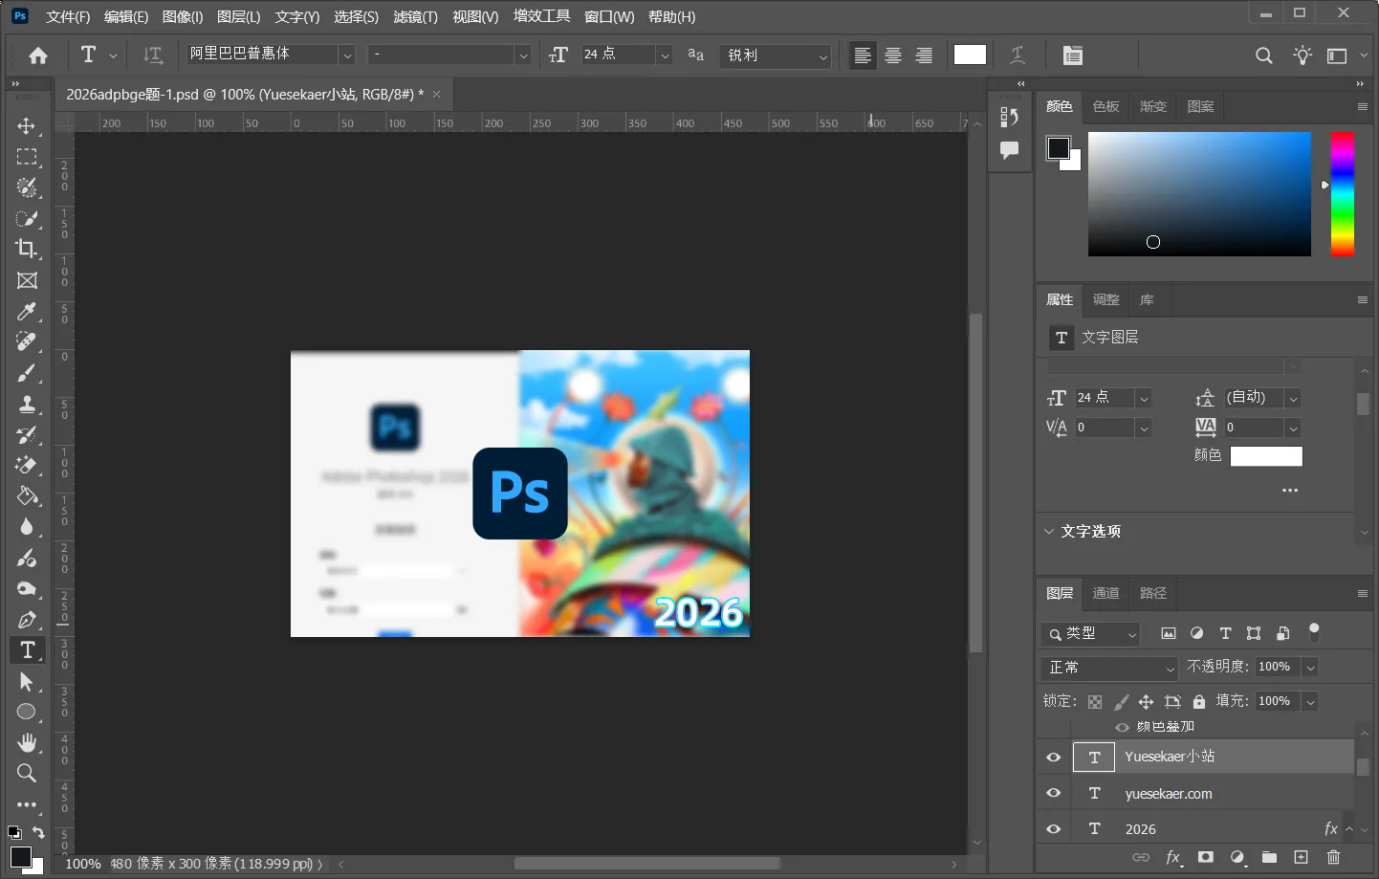This screenshot has width=1379, height=879.
Task: Select the Zoom tool
Action: click(x=27, y=774)
